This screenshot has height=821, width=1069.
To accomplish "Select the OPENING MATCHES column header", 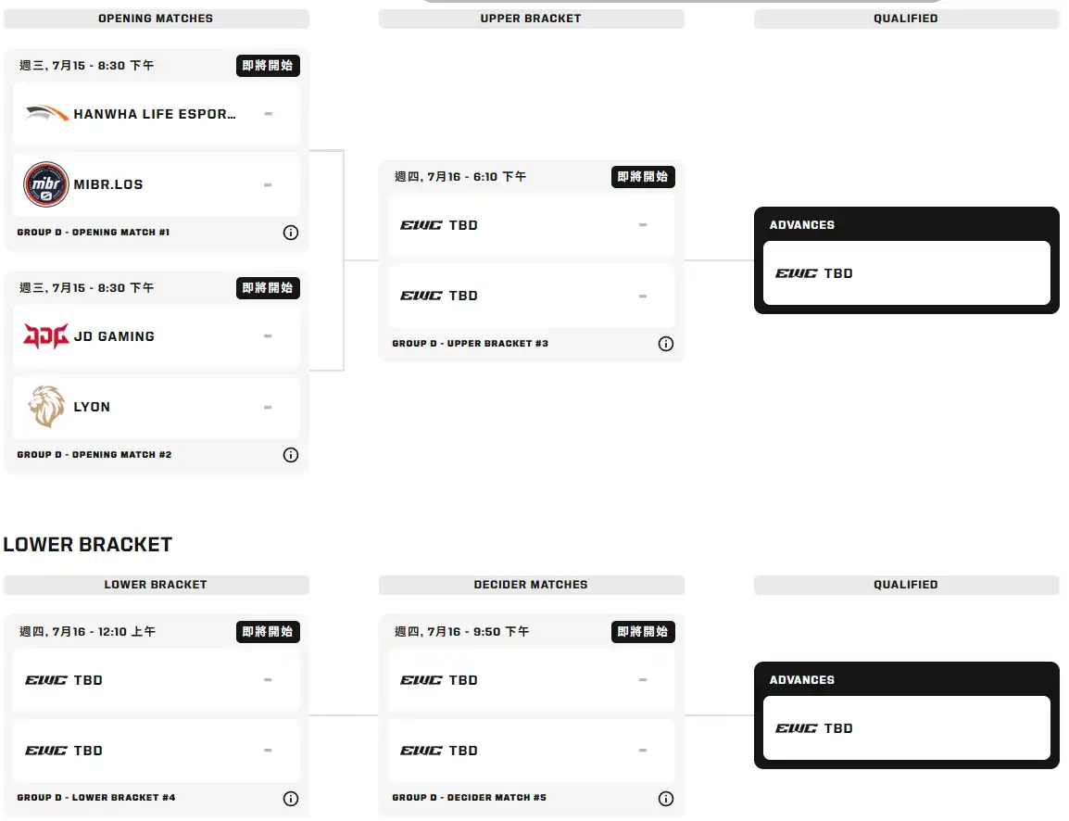I will click(157, 19).
